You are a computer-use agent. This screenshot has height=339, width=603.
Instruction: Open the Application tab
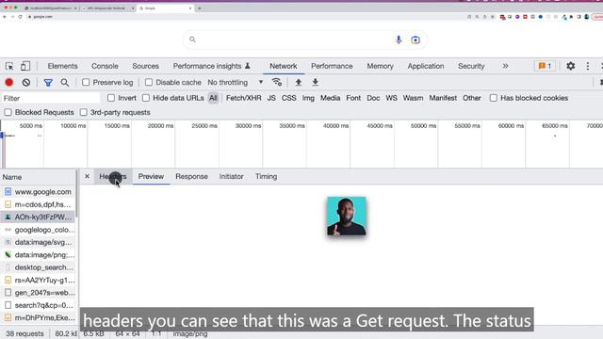coord(426,66)
